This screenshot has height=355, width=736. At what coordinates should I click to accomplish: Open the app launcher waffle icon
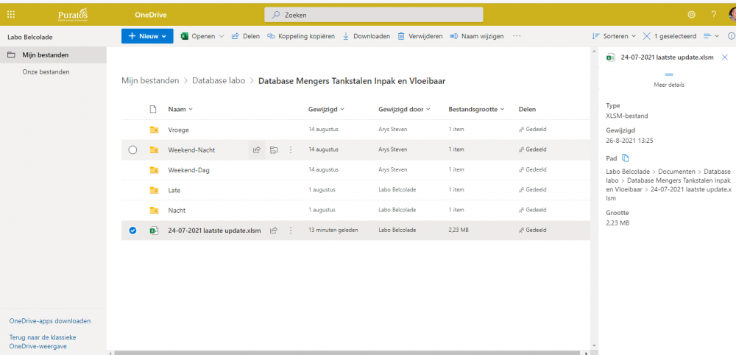(11, 14)
